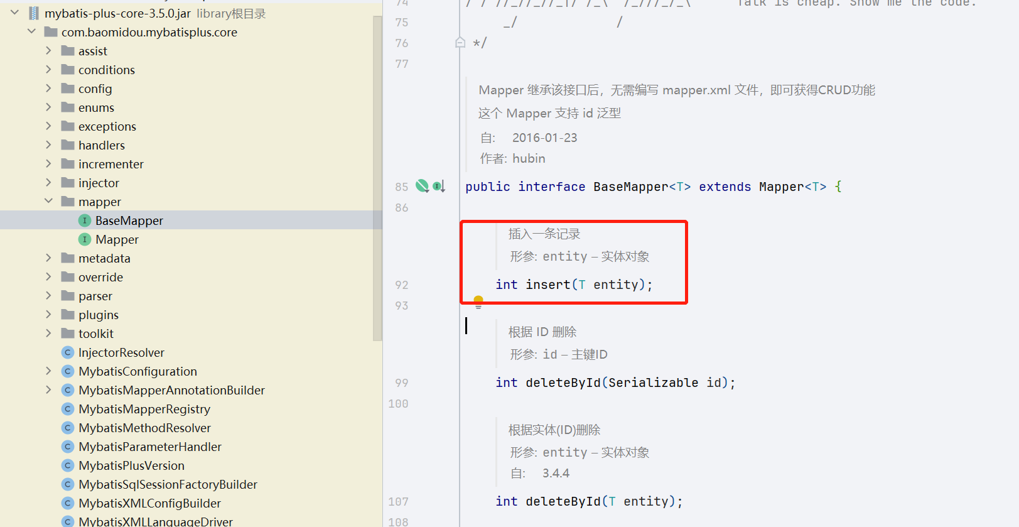Image resolution: width=1019 pixels, height=527 pixels.
Task: Click the BaseMapper interface icon
Action: (85, 220)
